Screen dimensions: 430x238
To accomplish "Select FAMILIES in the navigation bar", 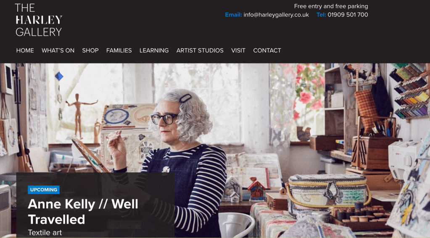I will 119,50.
